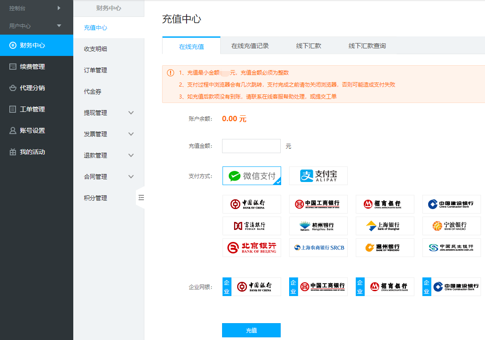Open the 线下汇款查询 tab

pos(367,46)
